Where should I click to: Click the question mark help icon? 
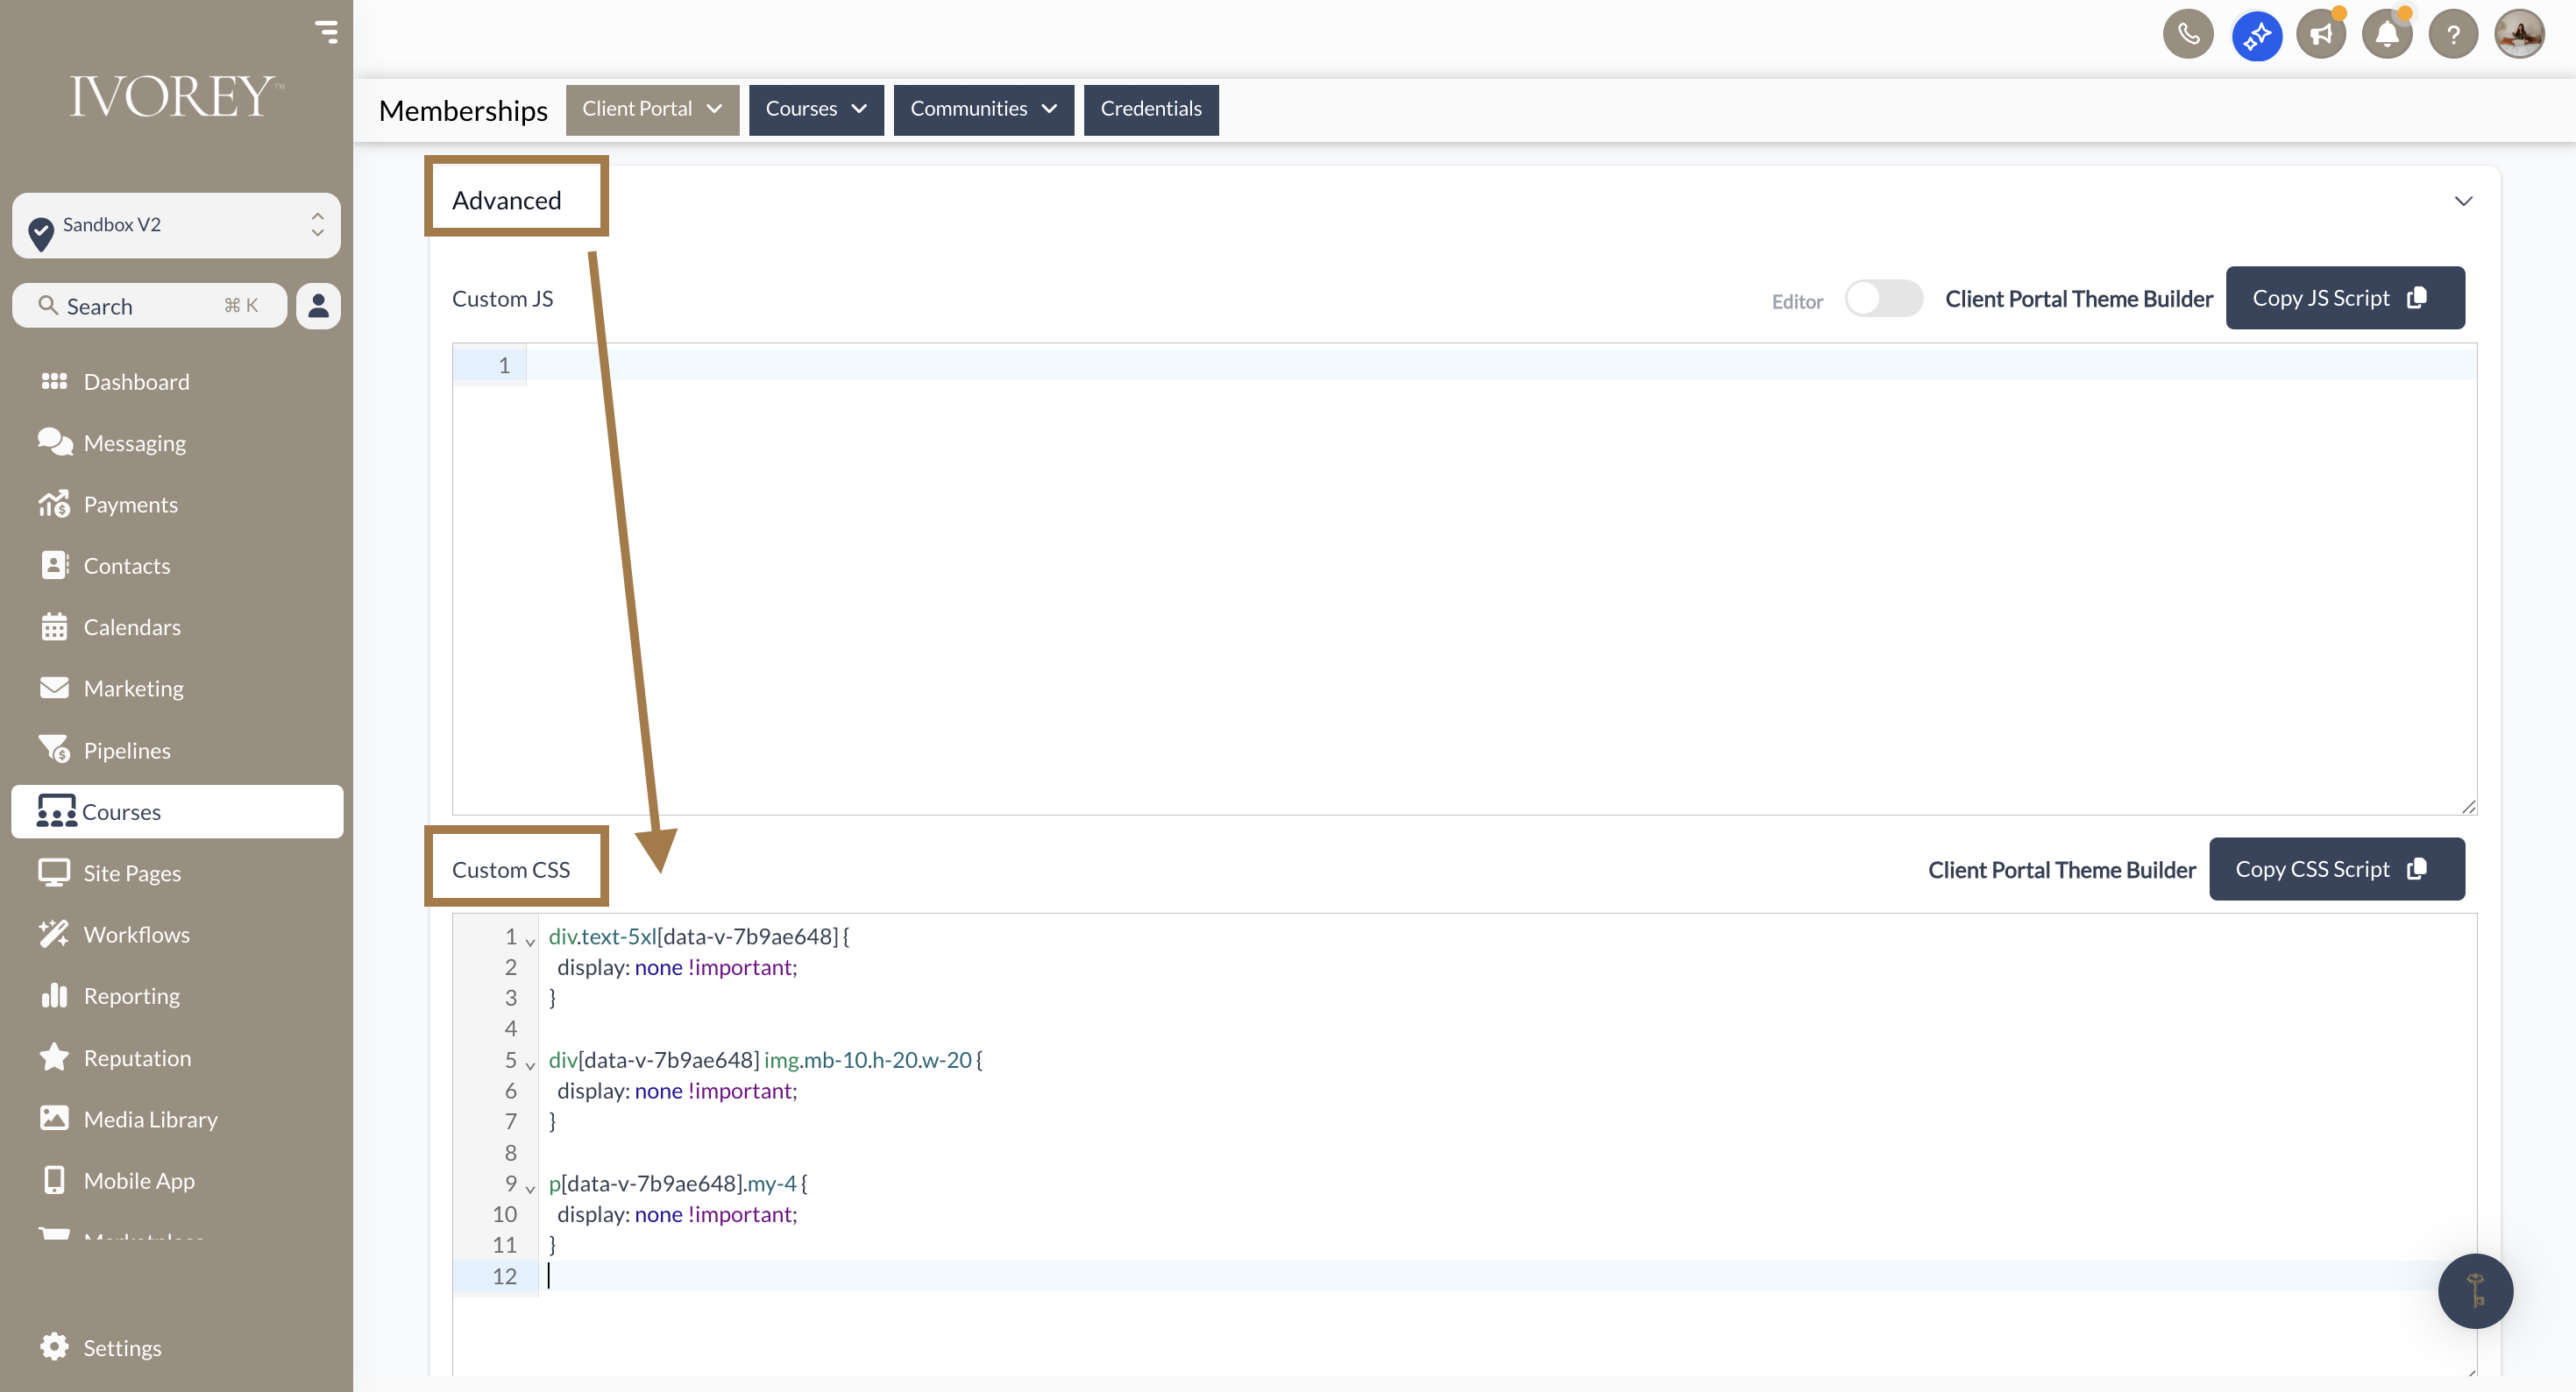[x=2452, y=36]
